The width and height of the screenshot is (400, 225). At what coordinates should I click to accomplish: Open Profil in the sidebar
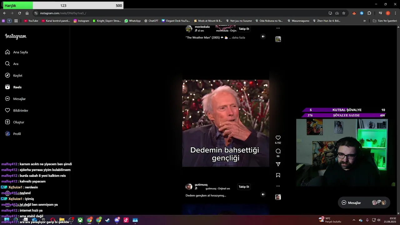coord(13,134)
